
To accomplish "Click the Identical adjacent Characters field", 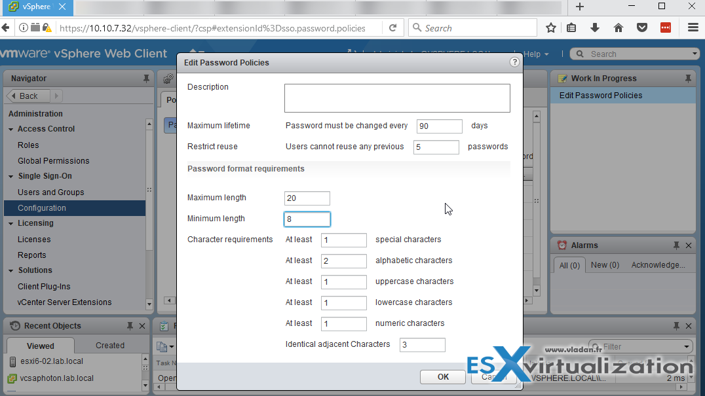I will coord(422,345).
